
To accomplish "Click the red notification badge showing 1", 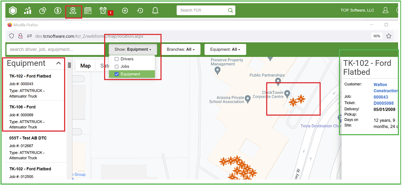I will click(111, 13).
